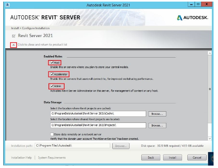Browse for the shared projects folder location
The height and width of the screenshot is (168, 218).
point(157,125)
